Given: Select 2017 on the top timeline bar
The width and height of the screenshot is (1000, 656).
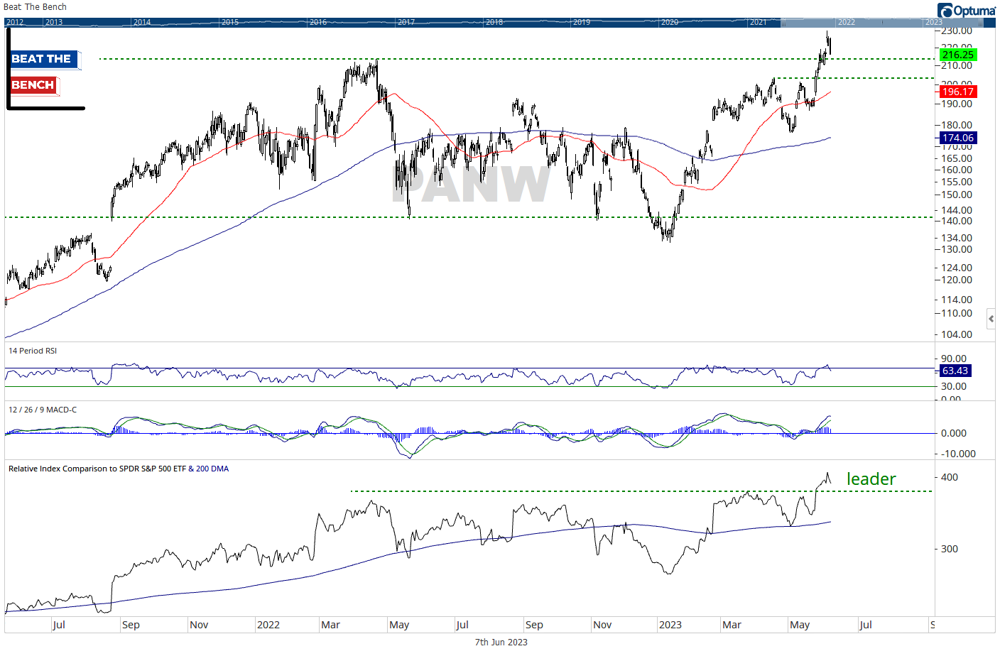Looking at the screenshot, I should pos(406,22).
